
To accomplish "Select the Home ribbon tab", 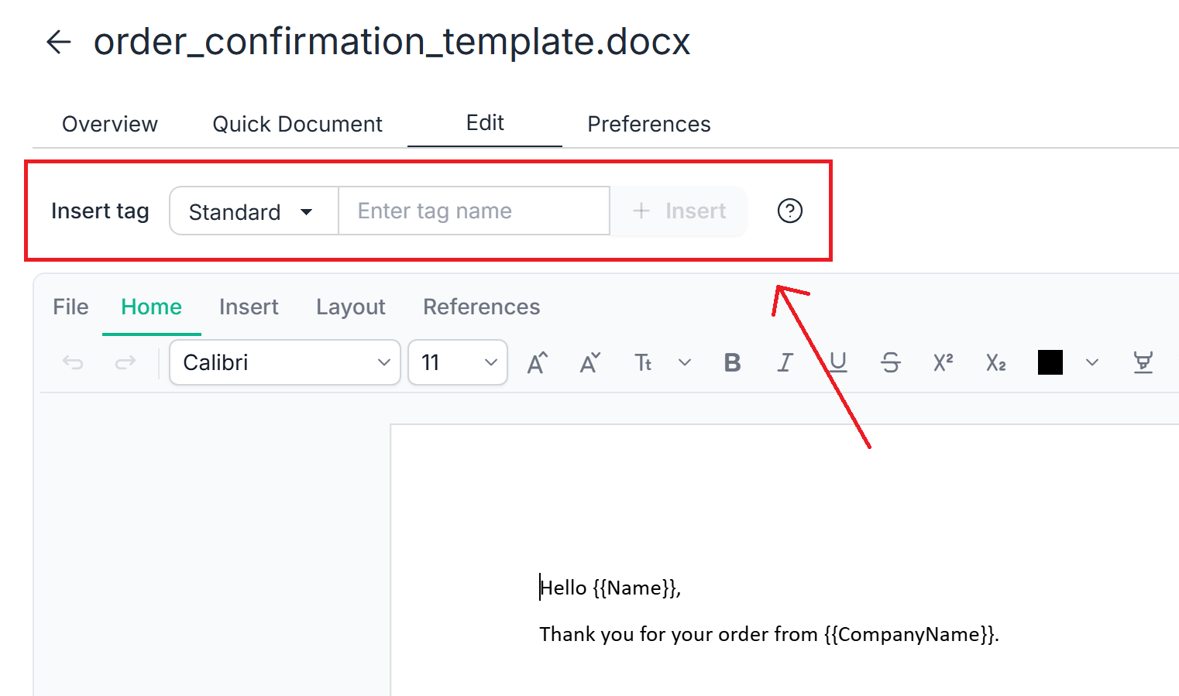I will [152, 307].
